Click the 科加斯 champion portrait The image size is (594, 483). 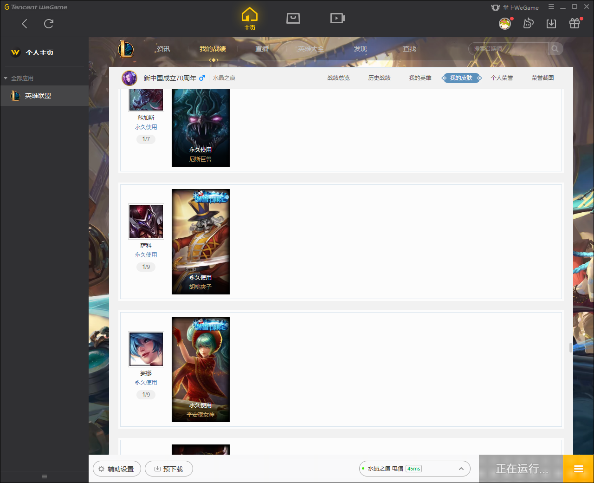pyautogui.click(x=146, y=99)
